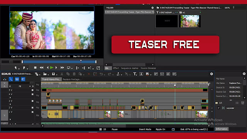Image resolution: width=247 pixels, height=139 pixels.
Task: Click the Toggle Bin window icon
Action: (156, 74)
